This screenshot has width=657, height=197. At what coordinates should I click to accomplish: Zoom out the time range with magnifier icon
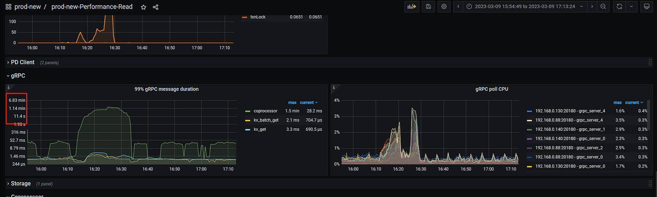603,7
